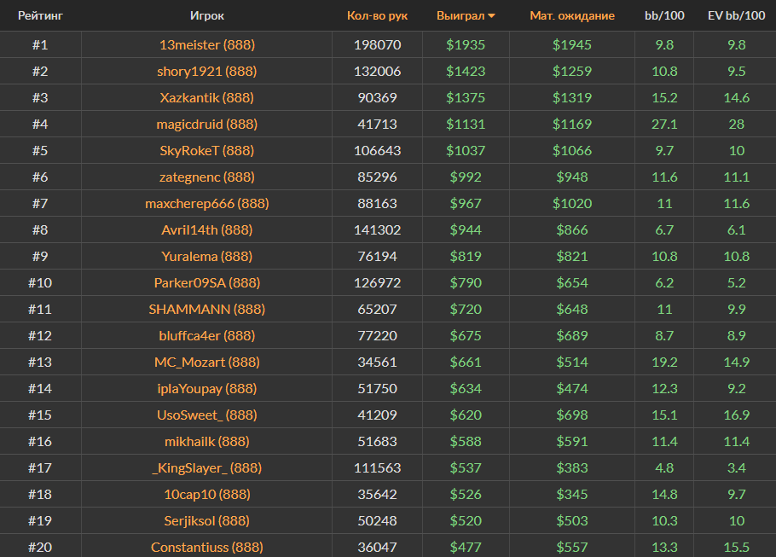The height and width of the screenshot is (557, 776).
Task: Click the Игрок column header
Action: pyautogui.click(x=207, y=15)
